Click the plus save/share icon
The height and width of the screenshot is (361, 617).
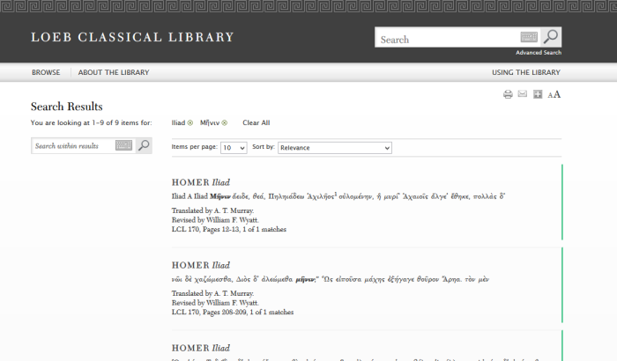click(538, 94)
